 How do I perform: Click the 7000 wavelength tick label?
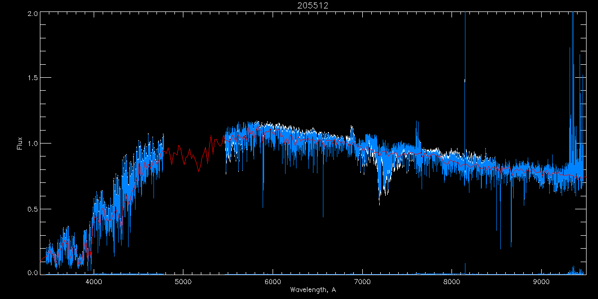pyautogui.click(x=362, y=282)
